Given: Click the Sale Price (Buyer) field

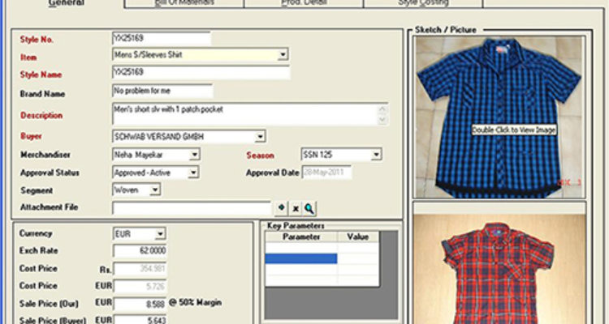Looking at the screenshot, I should click(140, 320).
